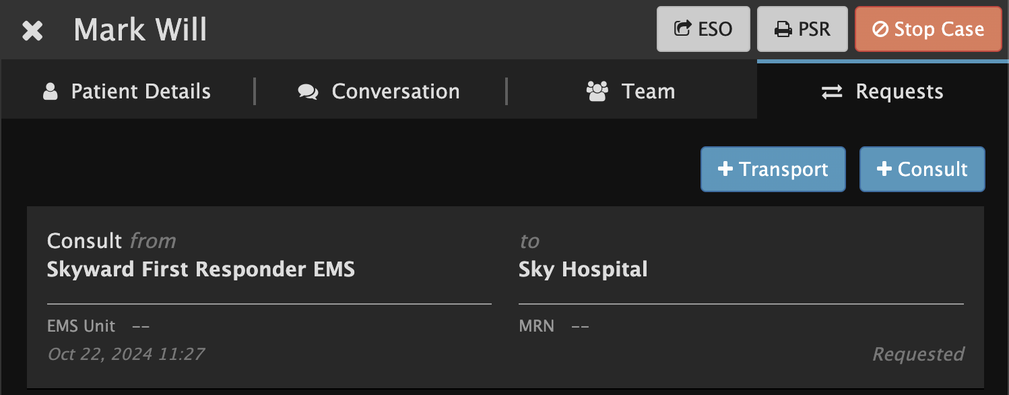This screenshot has width=1009, height=395.
Task: Click the chat bubbles icon beside Conversation
Action: pos(308,92)
